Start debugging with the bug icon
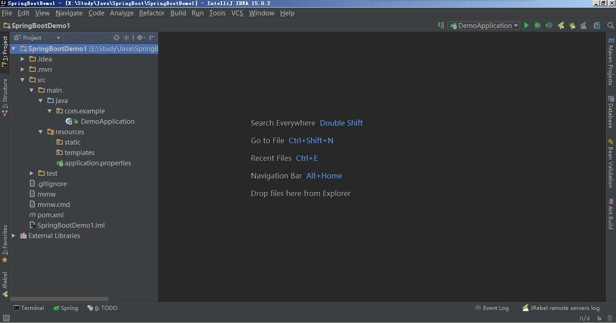This screenshot has width=616, height=323. [537, 26]
